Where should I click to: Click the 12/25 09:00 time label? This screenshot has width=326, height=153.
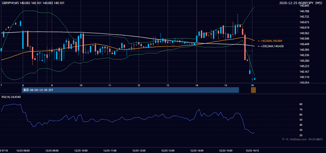click(52, 150)
